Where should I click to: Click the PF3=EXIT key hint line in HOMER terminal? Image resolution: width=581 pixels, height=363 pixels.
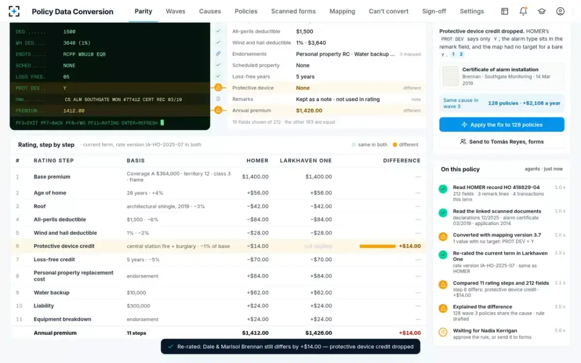[87, 123]
